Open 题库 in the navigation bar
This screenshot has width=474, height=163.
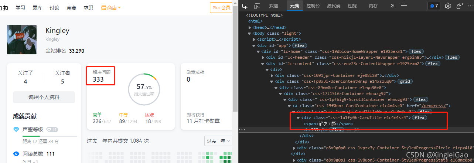point(37,8)
